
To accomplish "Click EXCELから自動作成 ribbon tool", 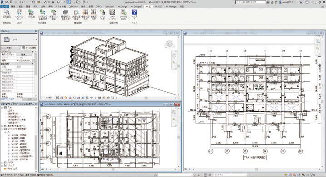I will [43, 15].
